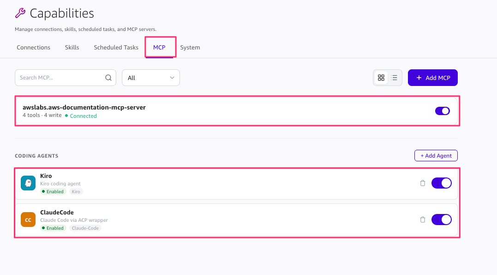Screen dimensions: 497x275
Task: Open the Skills tab
Action: 72,47
